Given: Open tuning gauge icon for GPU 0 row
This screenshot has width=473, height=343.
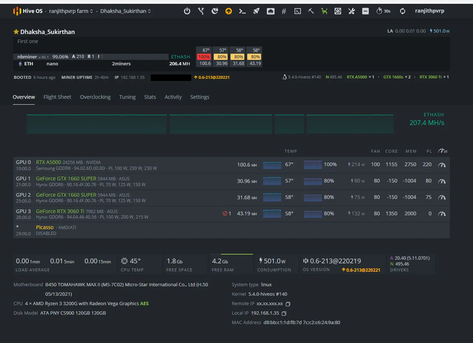Looking at the screenshot, I should click(442, 164).
